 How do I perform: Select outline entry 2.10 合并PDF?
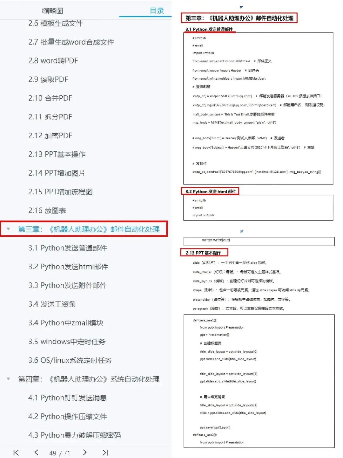[x=50, y=98]
